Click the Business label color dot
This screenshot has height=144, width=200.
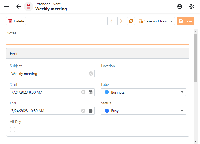pyautogui.click(x=107, y=92)
